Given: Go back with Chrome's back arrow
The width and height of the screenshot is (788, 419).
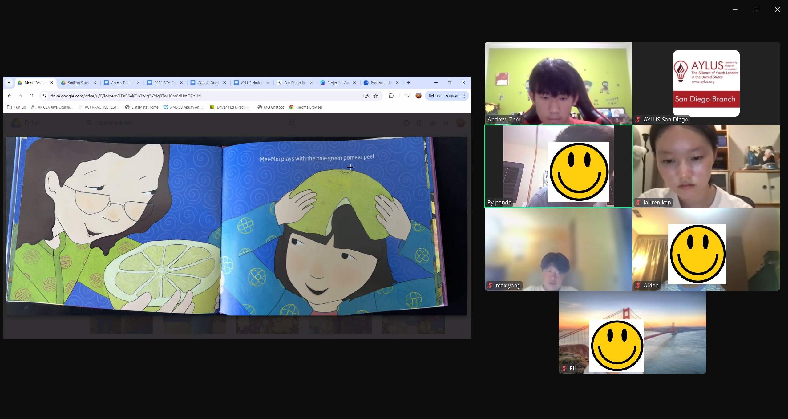Looking at the screenshot, I should tap(10, 96).
